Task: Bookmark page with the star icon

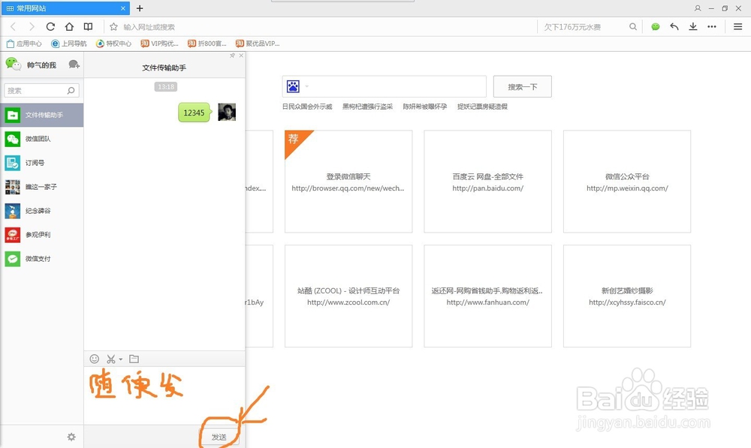Action: point(113,27)
